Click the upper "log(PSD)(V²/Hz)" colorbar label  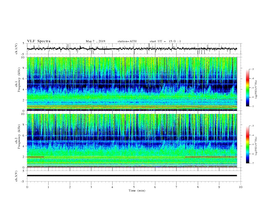[256, 90]
